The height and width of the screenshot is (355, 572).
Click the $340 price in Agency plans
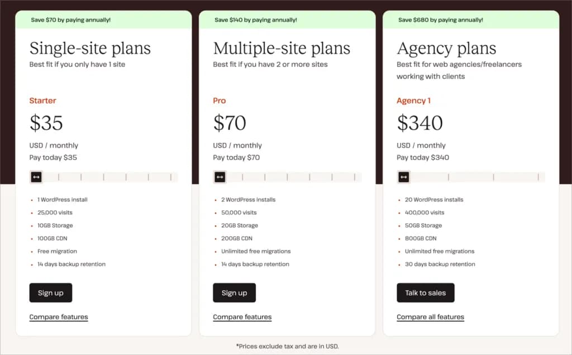tap(420, 123)
